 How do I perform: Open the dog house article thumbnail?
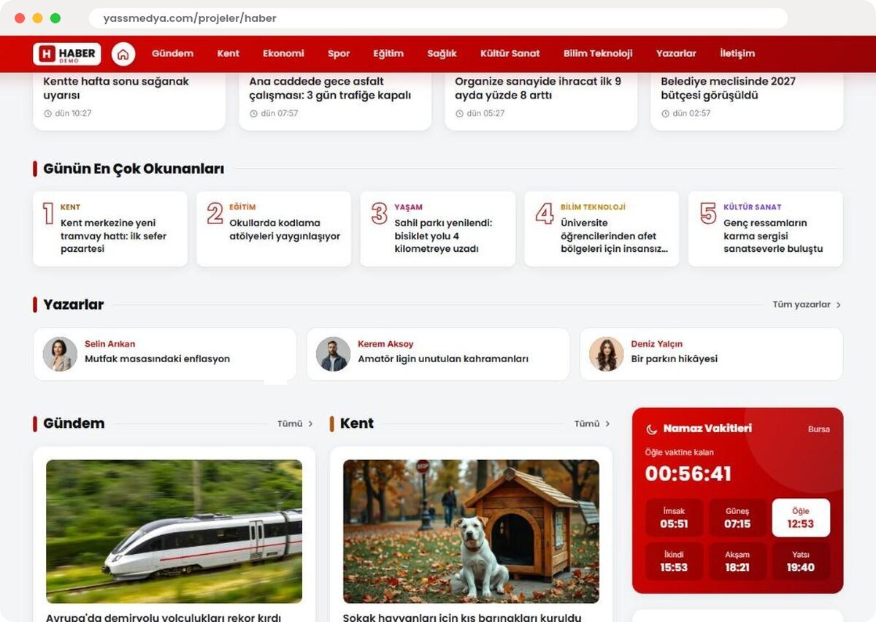click(x=471, y=531)
